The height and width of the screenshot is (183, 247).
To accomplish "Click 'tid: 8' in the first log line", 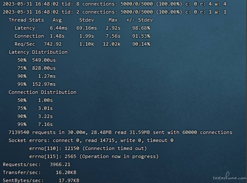I will pyautogui.click(x=70, y=4).
